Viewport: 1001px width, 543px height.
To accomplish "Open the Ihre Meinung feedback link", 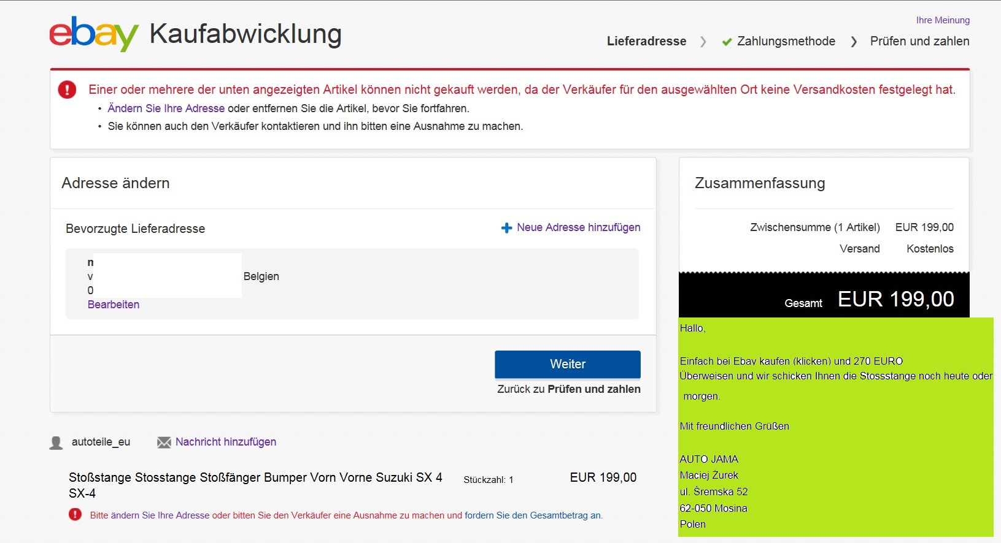I will (x=943, y=20).
